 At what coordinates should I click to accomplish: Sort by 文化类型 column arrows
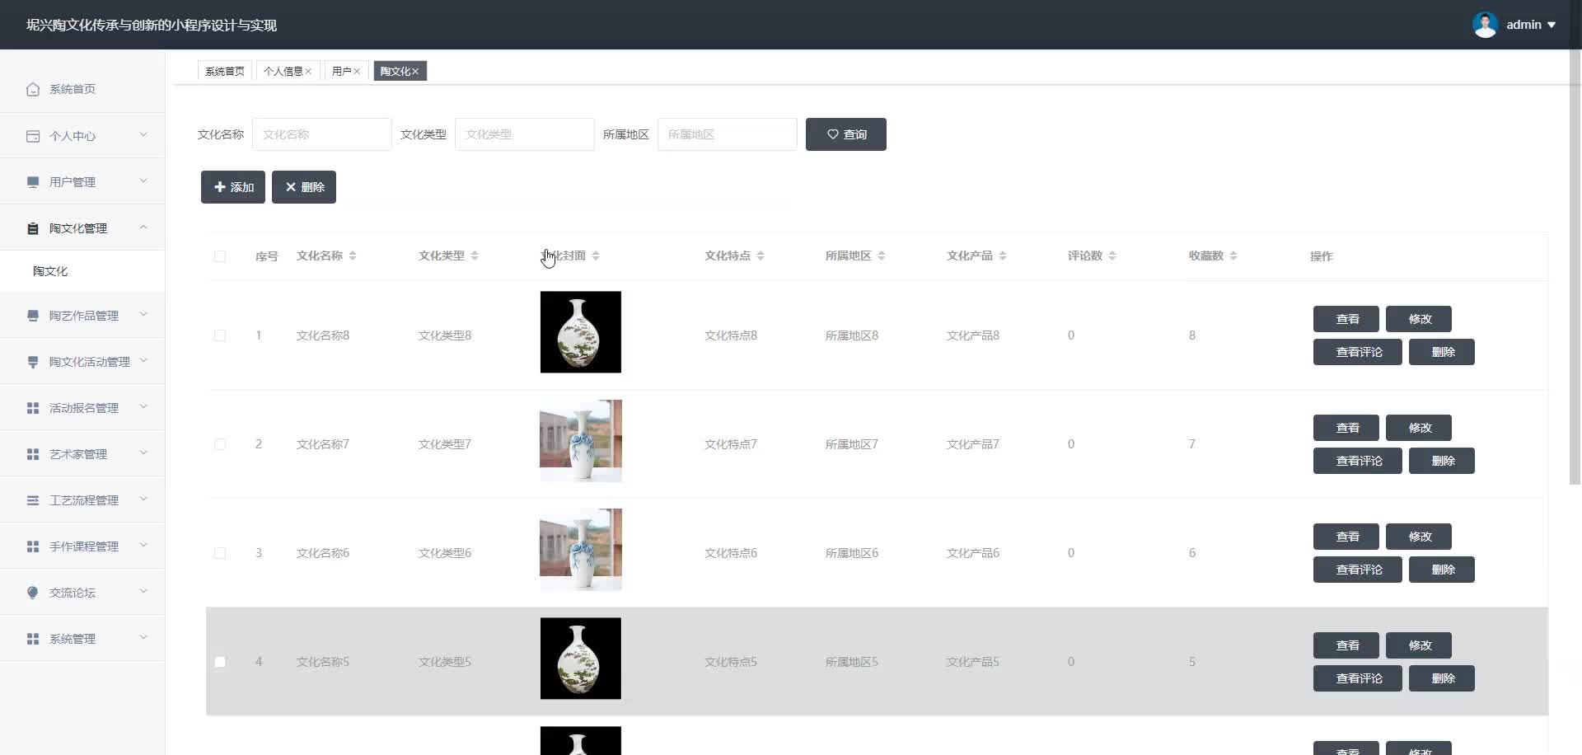[475, 256]
